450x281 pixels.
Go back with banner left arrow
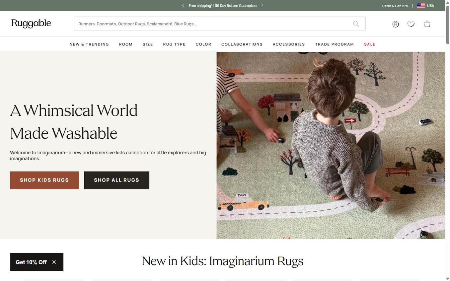[x=183, y=5]
